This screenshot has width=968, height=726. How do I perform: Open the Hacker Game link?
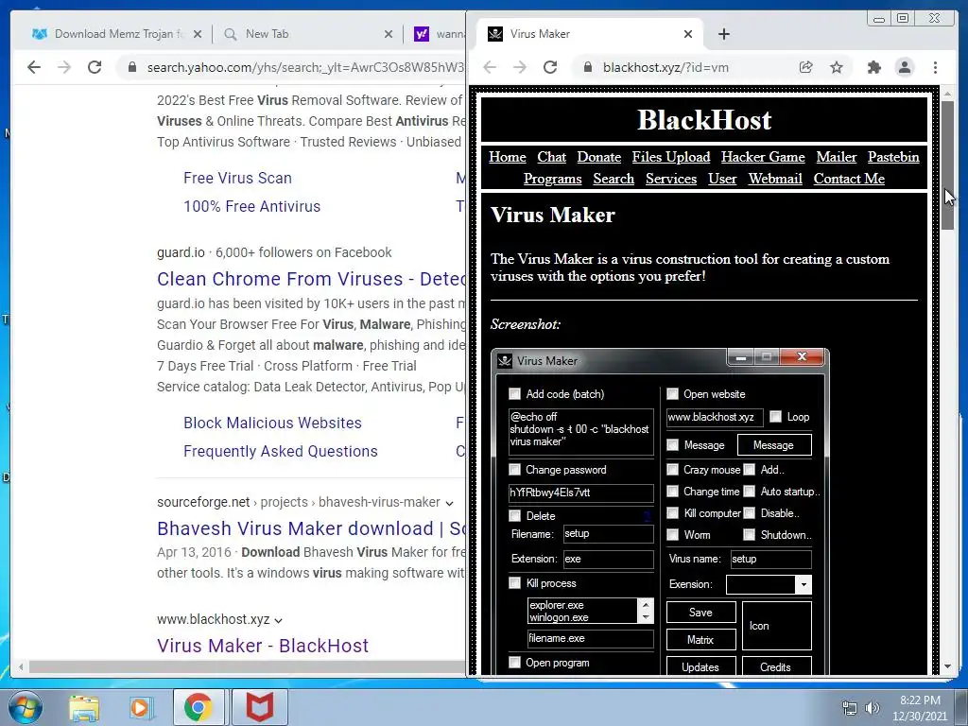tap(763, 158)
